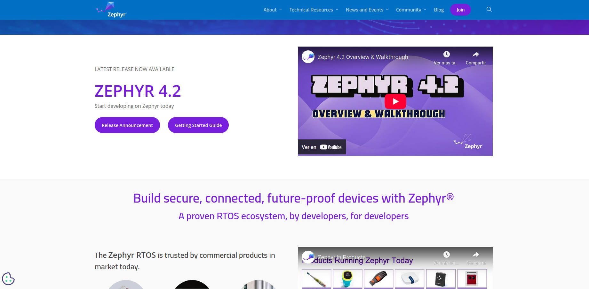
Task: Click the Release Announcement button
Action: [x=127, y=125]
